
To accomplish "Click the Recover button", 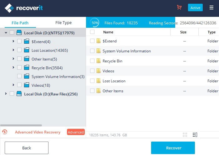I will point(173,148).
